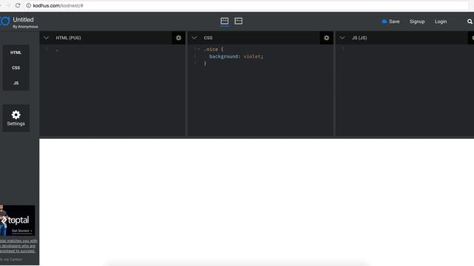Focus the browser address bar URL
The image size is (474, 266).
(58, 5)
